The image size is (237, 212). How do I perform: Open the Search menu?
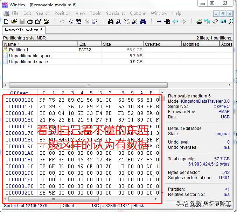click(x=43, y=13)
